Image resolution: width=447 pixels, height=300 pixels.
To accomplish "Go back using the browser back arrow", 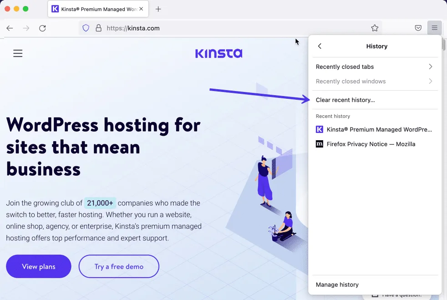I will coord(10,28).
